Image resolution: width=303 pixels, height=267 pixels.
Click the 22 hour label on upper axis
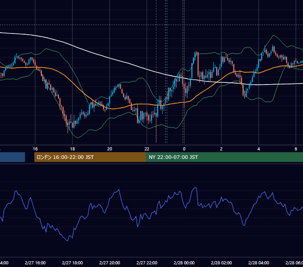coord(147,149)
